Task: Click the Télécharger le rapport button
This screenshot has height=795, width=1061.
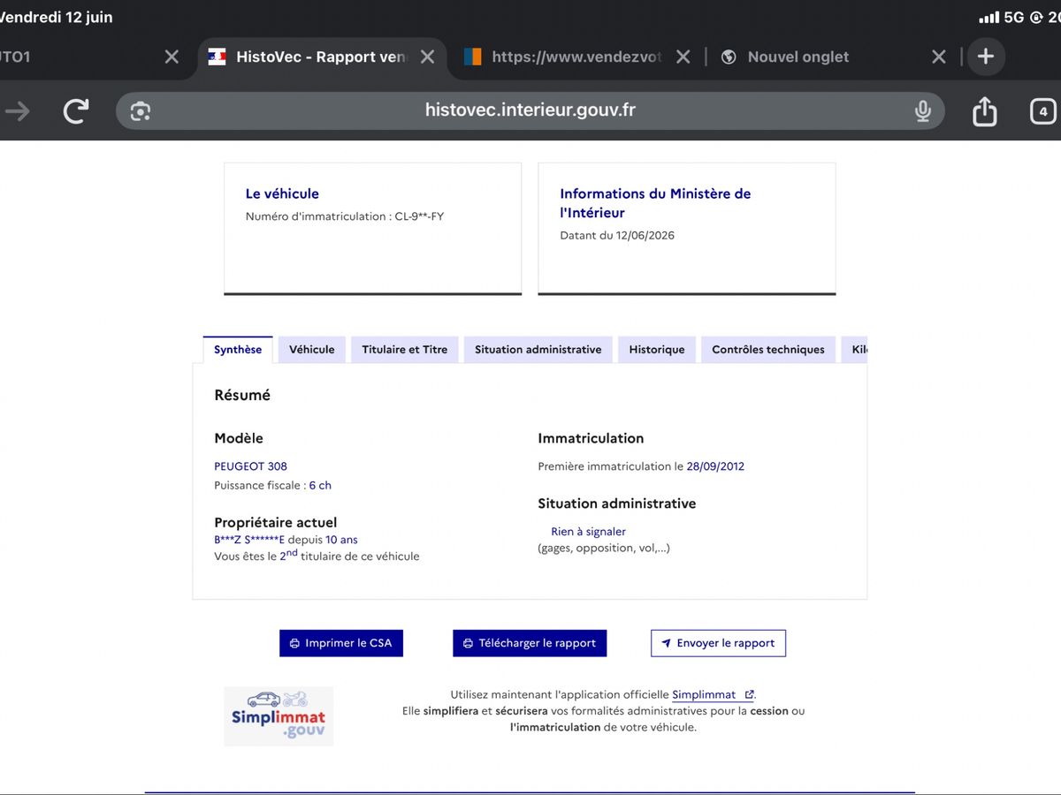Action: coord(530,643)
